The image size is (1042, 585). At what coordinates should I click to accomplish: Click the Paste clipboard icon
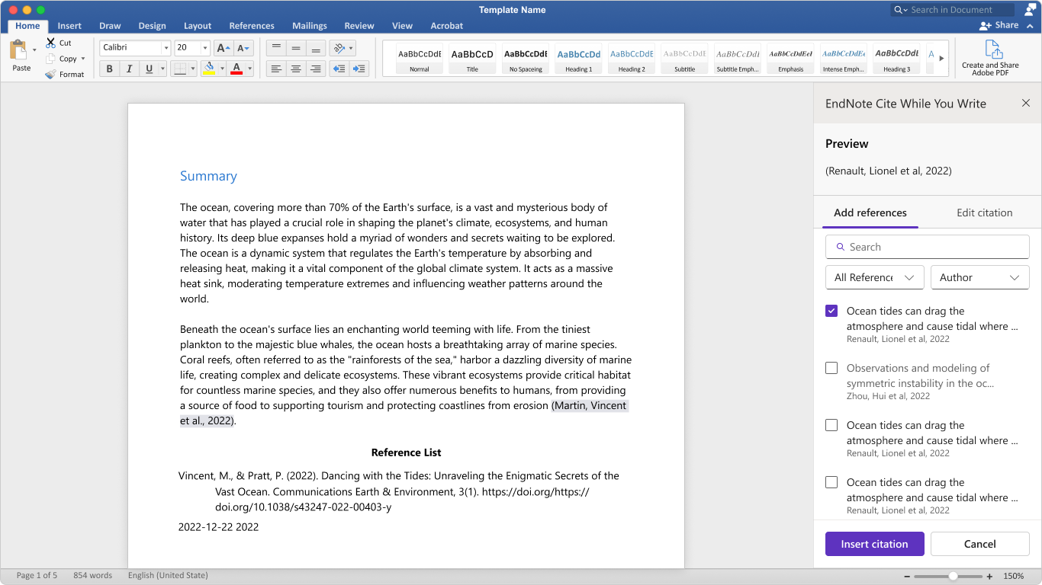click(18, 50)
